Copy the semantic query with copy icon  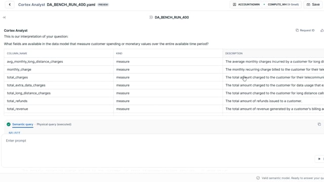pos(319,124)
